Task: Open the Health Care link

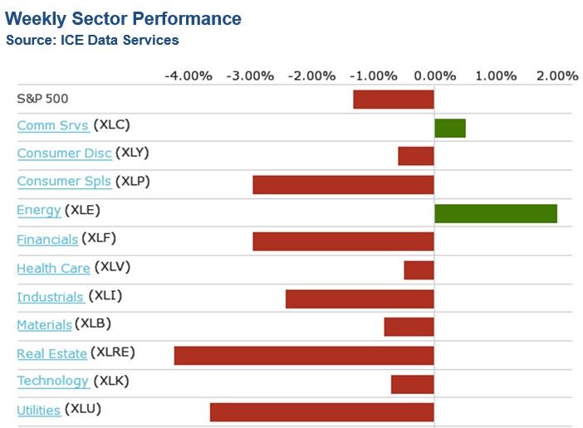Action: tap(54, 268)
